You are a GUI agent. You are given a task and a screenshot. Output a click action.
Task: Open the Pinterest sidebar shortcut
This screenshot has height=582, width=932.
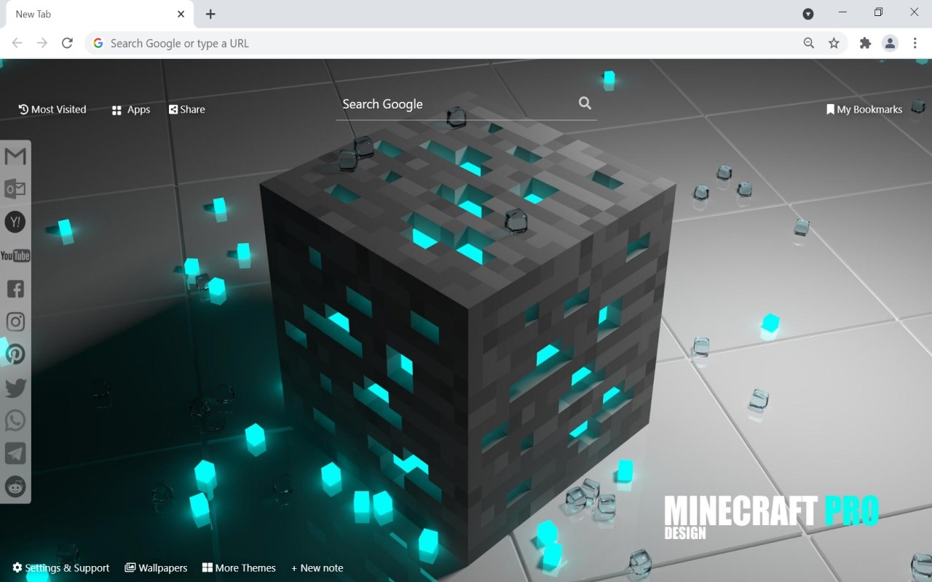(x=15, y=354)
